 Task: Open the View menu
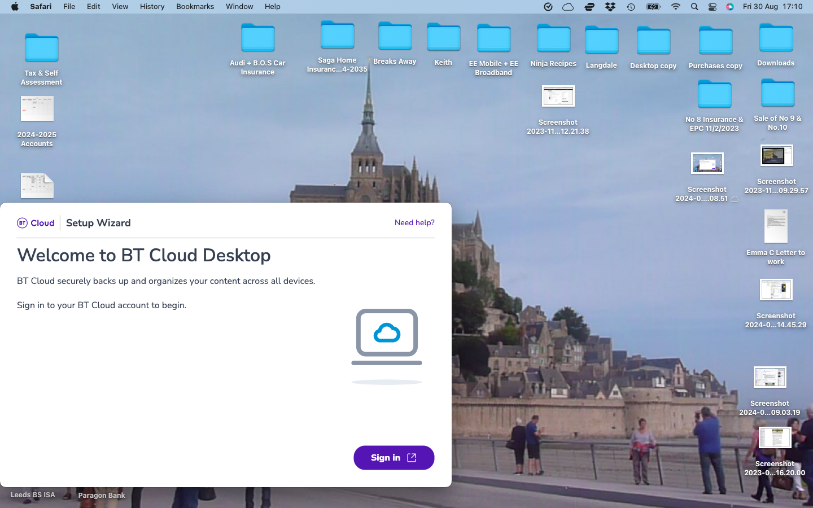click(x=120, y=7)
